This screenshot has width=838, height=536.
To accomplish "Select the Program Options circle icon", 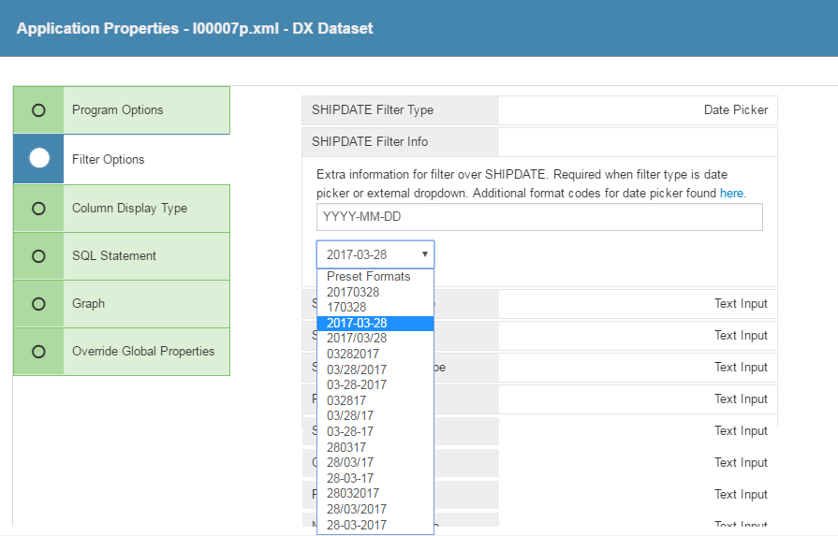I will tap(38, 110).
